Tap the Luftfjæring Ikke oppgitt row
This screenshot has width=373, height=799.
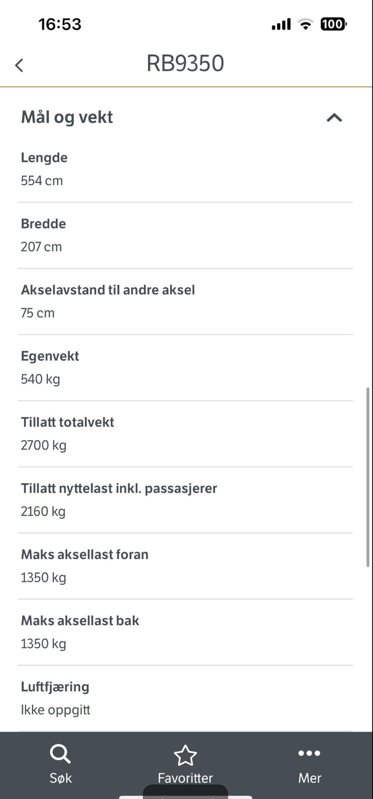tap(185, 698)
